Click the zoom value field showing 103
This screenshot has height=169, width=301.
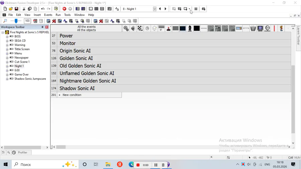click(x=27, y=21)
